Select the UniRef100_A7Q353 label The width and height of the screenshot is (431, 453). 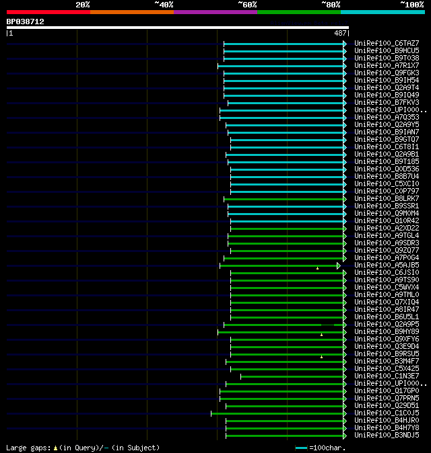387,118
